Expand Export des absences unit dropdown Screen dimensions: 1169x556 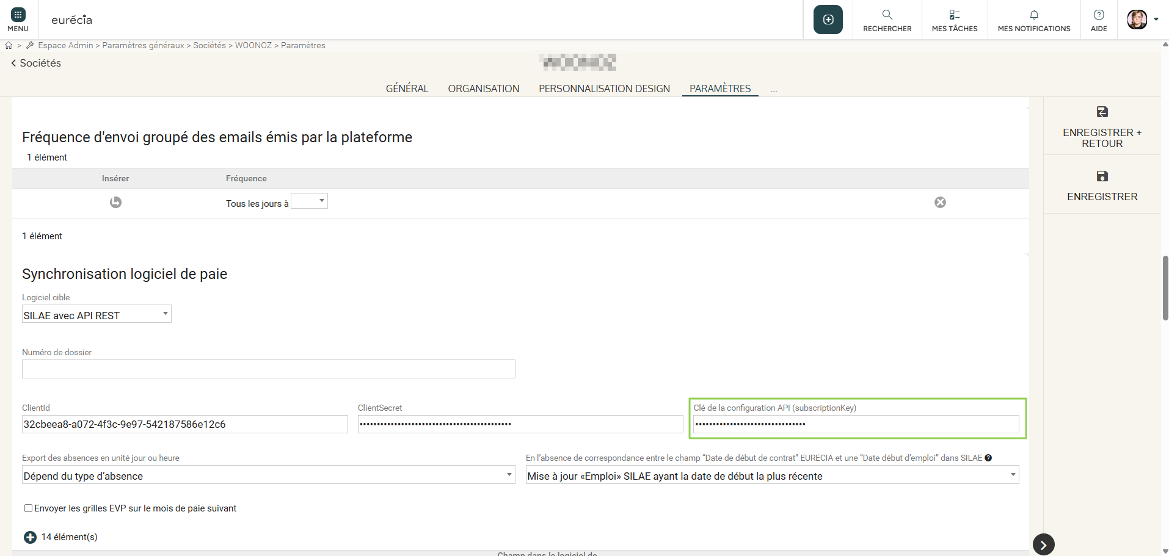(x=268, y=475)
